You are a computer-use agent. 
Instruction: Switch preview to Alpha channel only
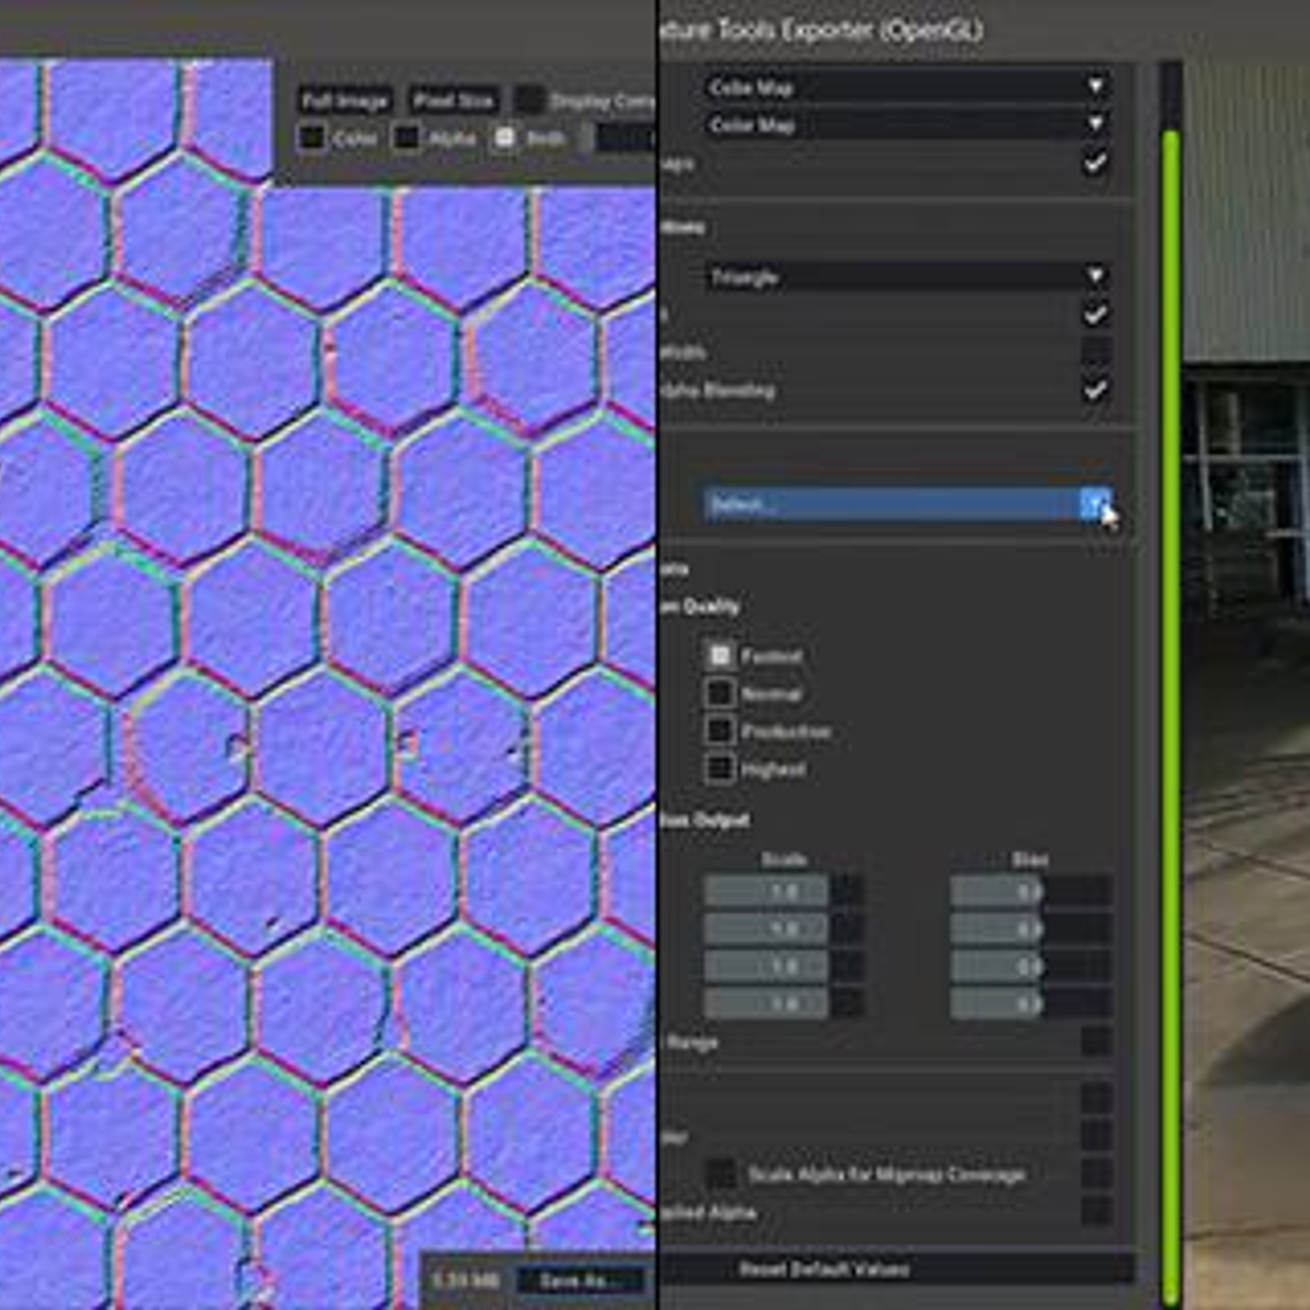pos(407,138)
